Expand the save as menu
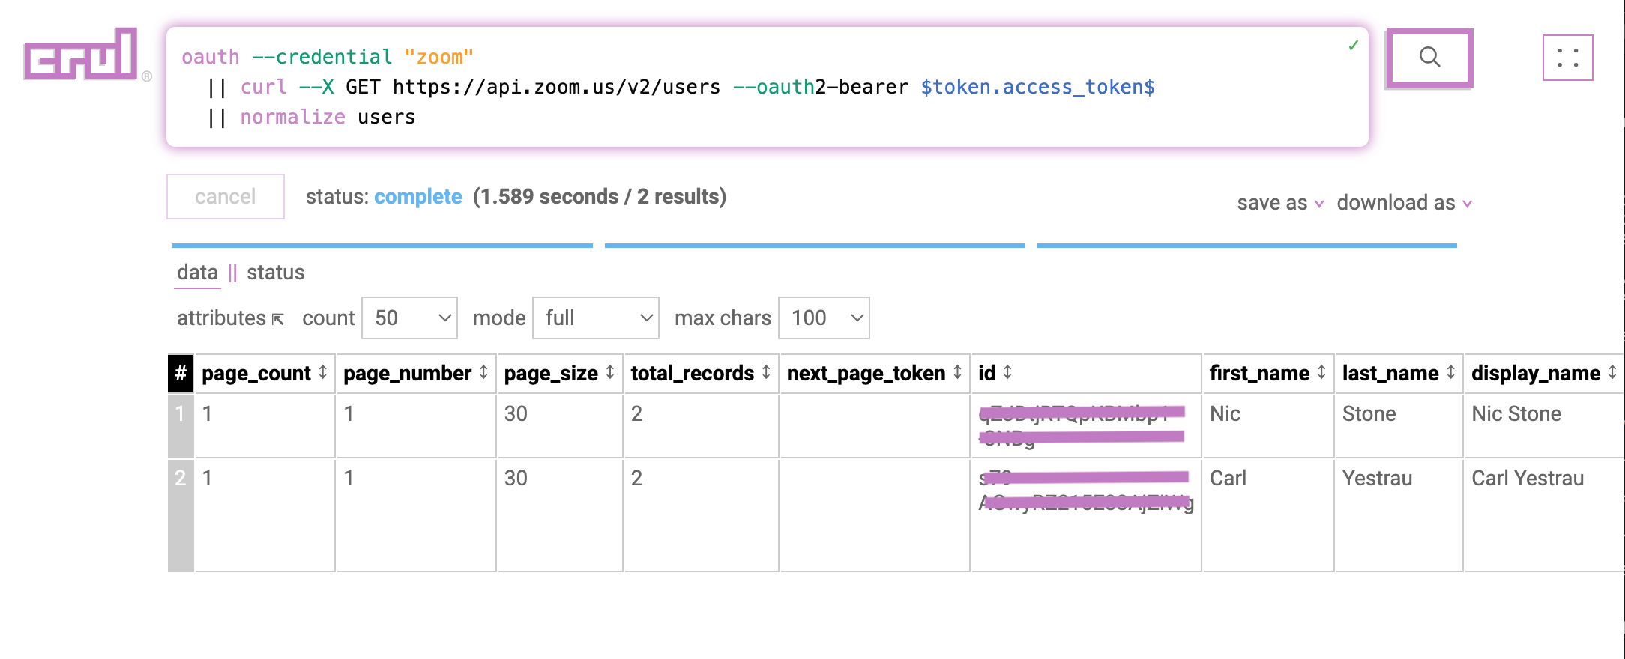 coord(1280,203)
